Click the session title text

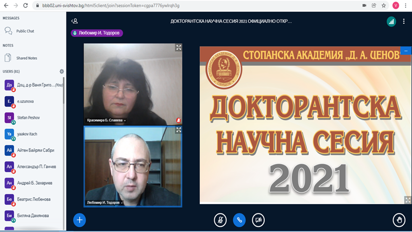coord(231,21)
